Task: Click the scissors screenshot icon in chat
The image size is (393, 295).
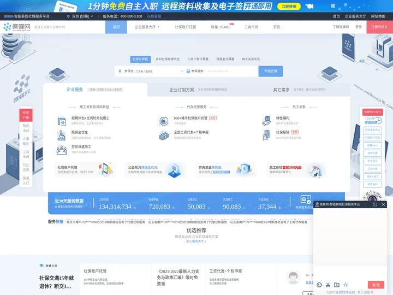Action: 328,285
